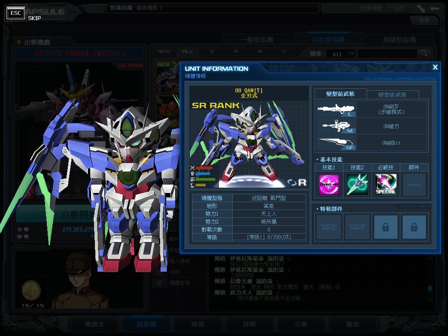Screen dimensions: 448x336
Task: Click the NEW capsule thumbnail in list
Action: click(x=168, y=77)
